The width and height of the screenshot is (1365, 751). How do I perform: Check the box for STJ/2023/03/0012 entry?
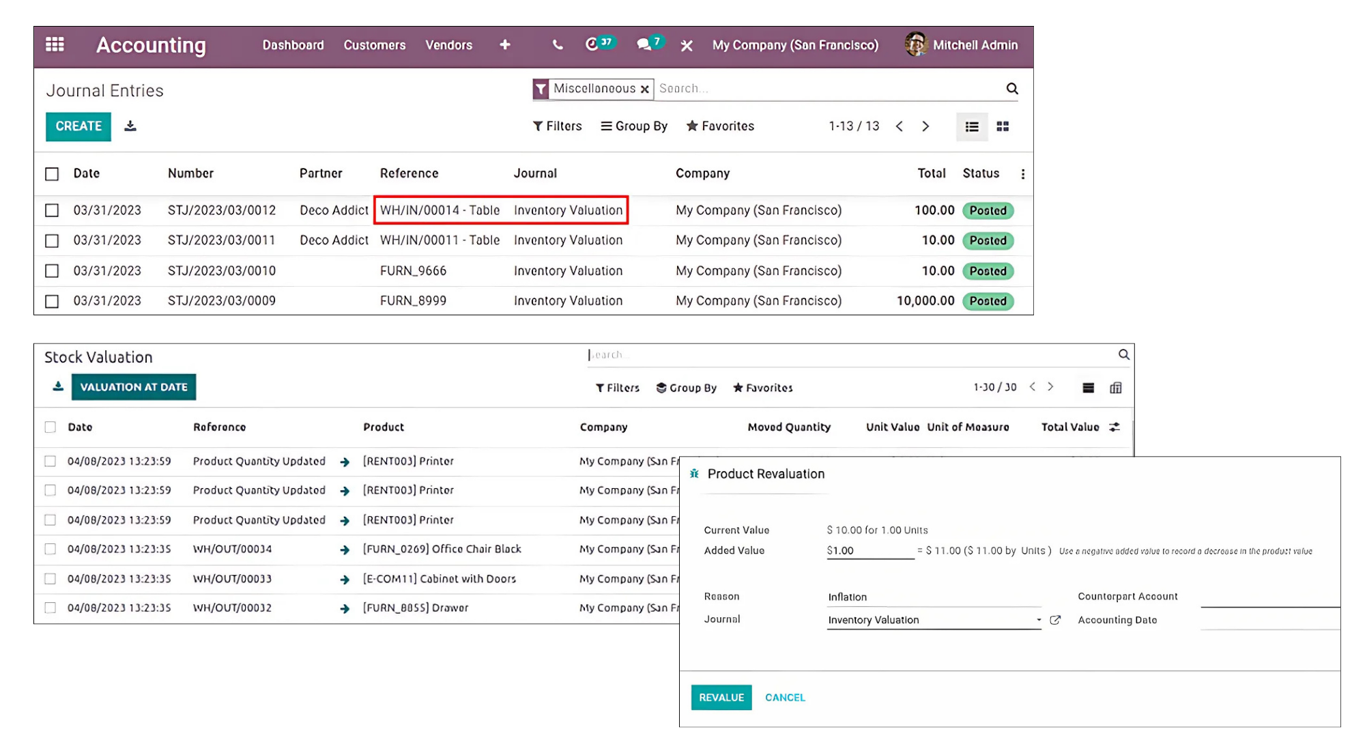tap(52, 210)
